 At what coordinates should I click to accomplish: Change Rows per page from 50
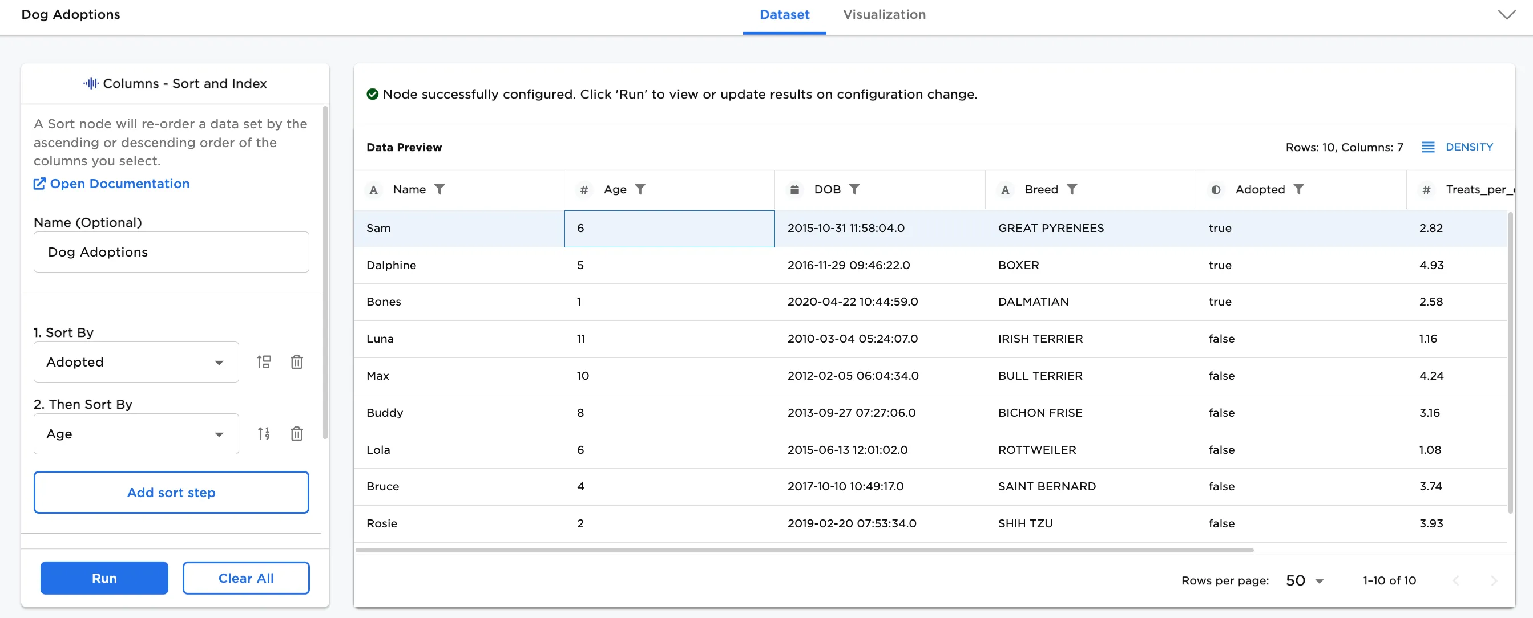coord(1304,580)
